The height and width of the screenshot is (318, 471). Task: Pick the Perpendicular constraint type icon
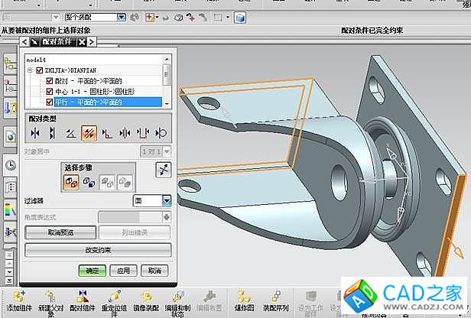coord(107,133)
